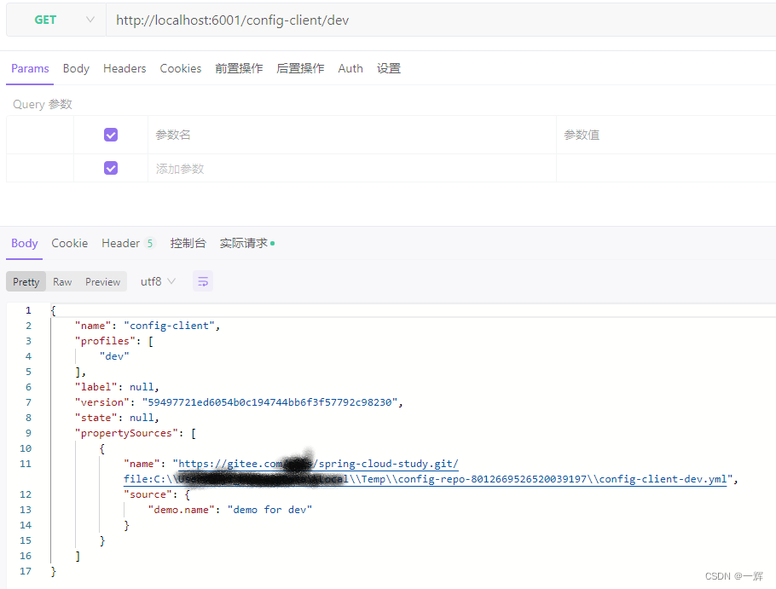Image resolution: width=776 pixels, height=589 pixels.
Task: Switch to the Params tab
Action: point(30,68)
